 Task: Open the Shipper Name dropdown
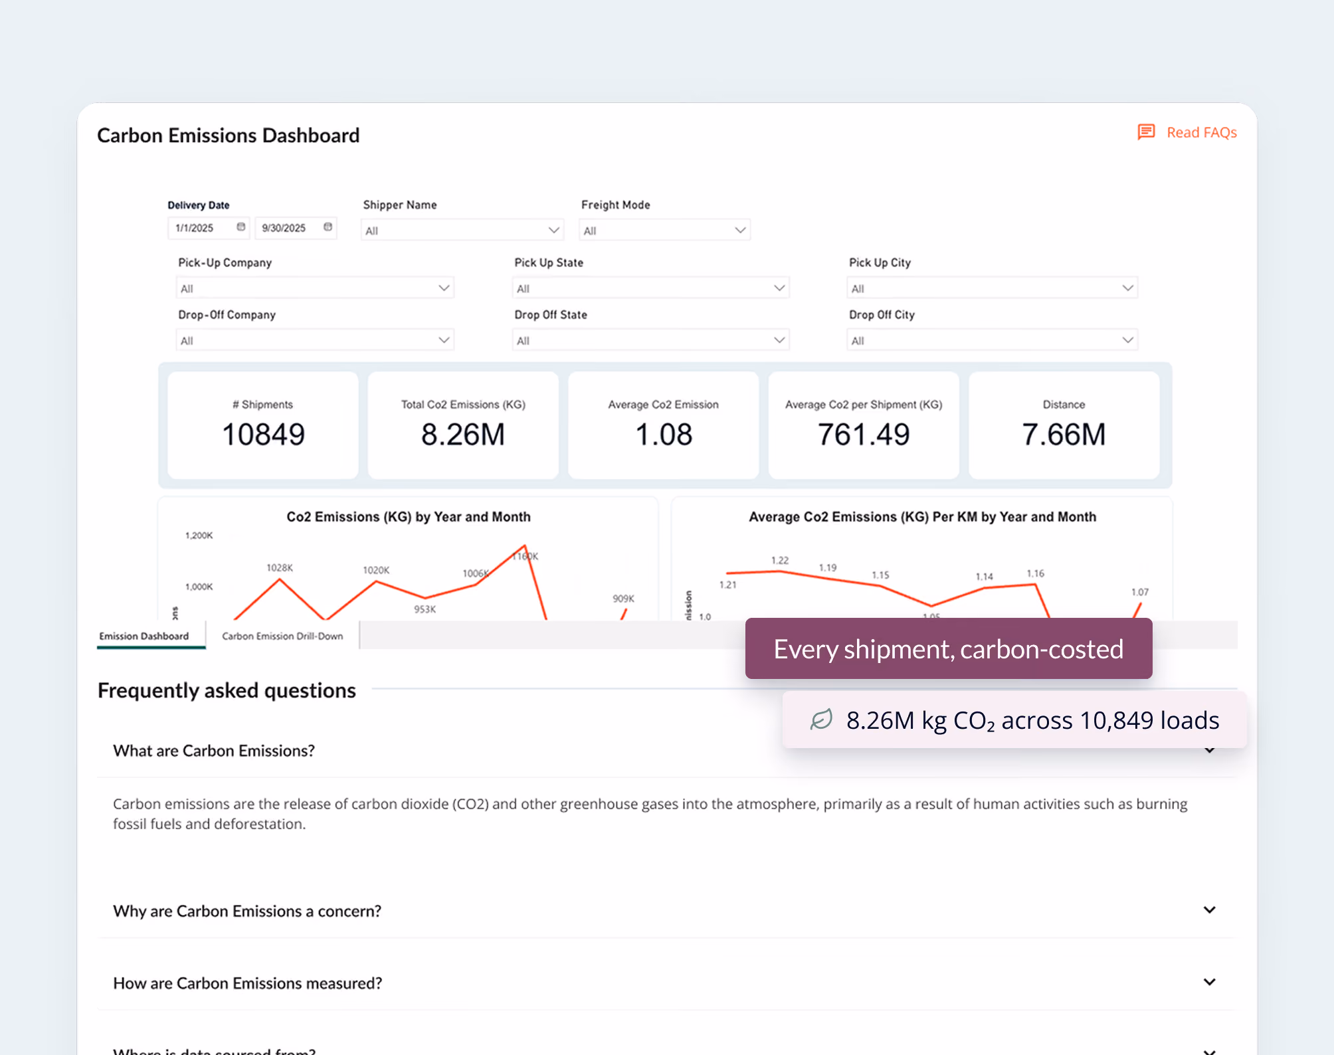pos(462,230)
